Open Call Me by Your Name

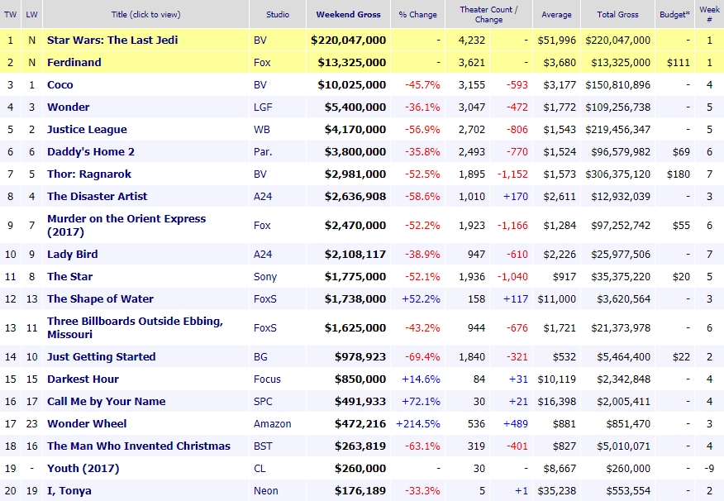106,401
